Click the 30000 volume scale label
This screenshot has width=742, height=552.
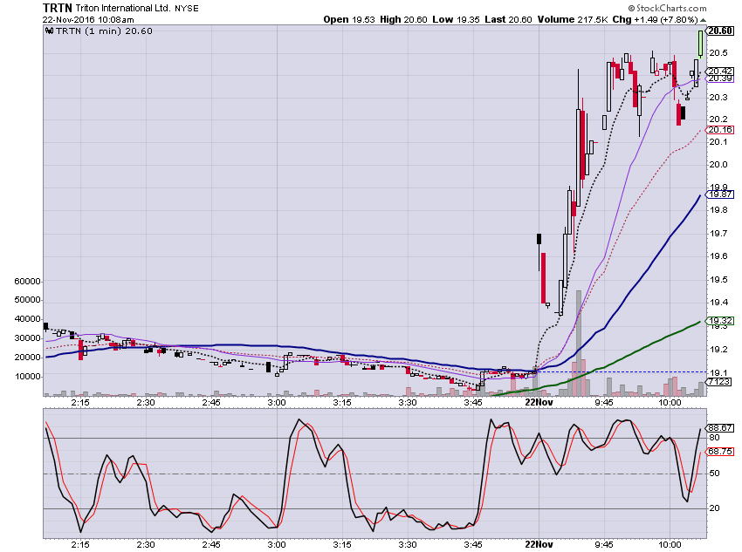tap(27, 338)
